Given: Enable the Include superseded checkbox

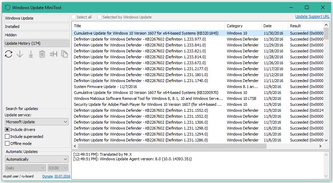Looking at the screenshot, I should click(7, 136).
